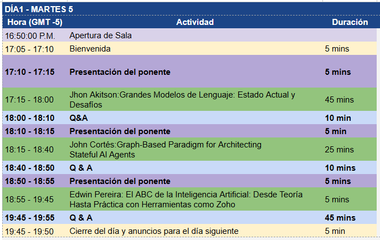Select the 45 mins cell in last Q & A row

(350, 217)
